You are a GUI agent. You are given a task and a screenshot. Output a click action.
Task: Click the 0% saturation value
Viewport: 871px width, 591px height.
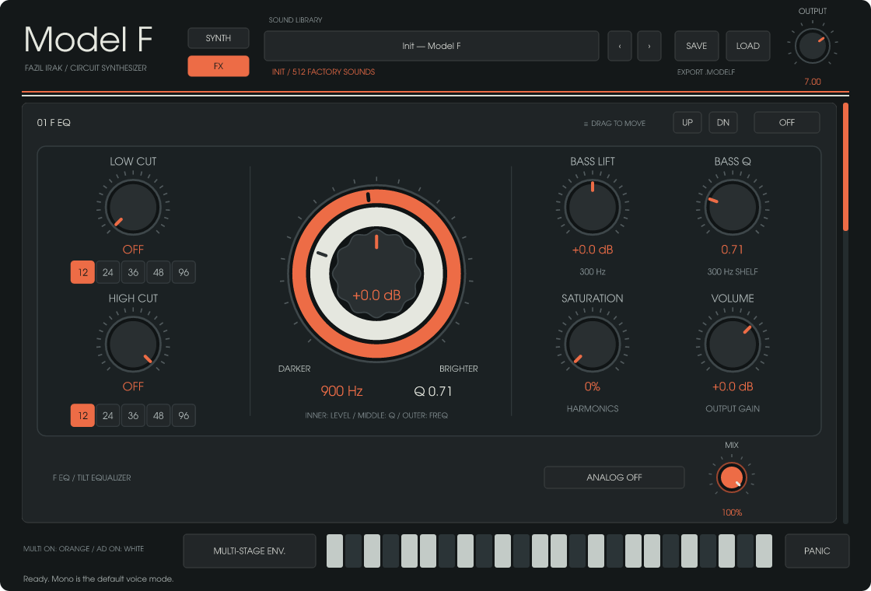coord(592,386)
